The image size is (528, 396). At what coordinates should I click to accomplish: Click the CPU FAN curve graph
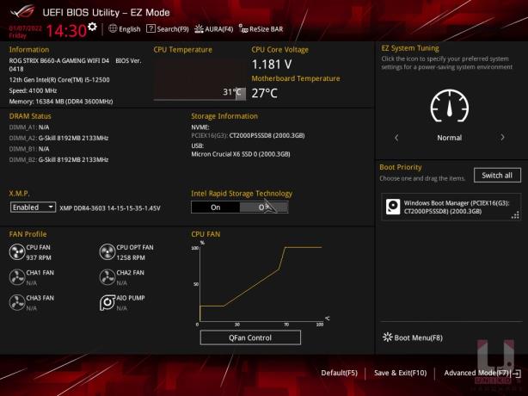point(261,283)
